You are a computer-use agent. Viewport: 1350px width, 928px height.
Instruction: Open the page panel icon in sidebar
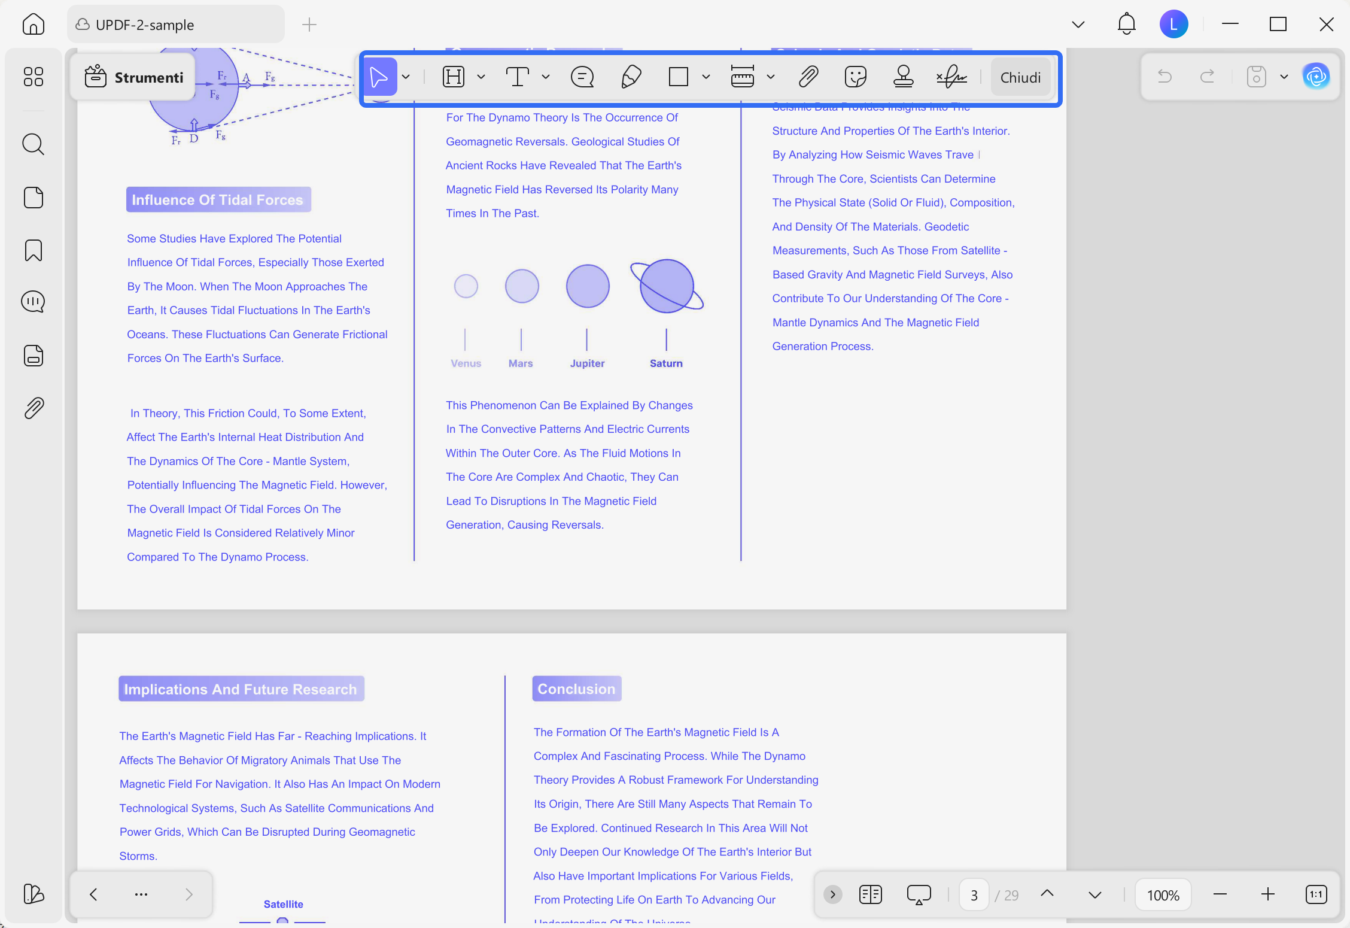tap(34, 198)
